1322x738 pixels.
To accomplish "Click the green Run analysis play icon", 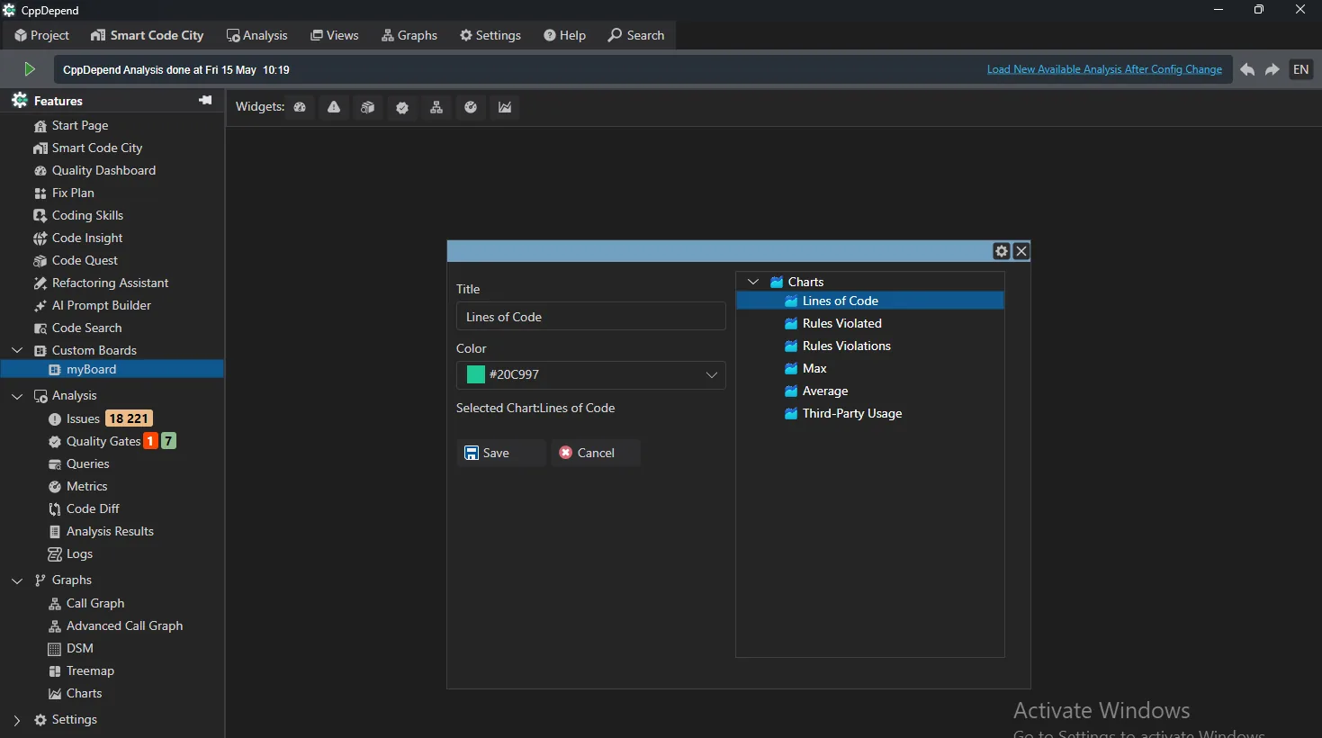I will (29, 69).
